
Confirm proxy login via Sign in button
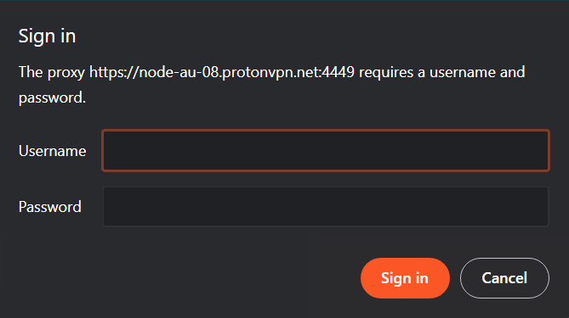point(405,278)
